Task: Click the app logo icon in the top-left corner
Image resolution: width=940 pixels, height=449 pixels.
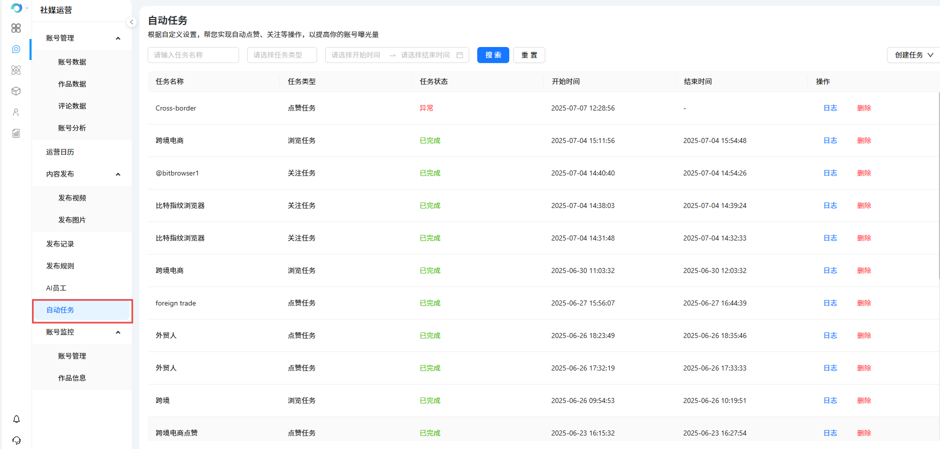Action: point(17,8)
